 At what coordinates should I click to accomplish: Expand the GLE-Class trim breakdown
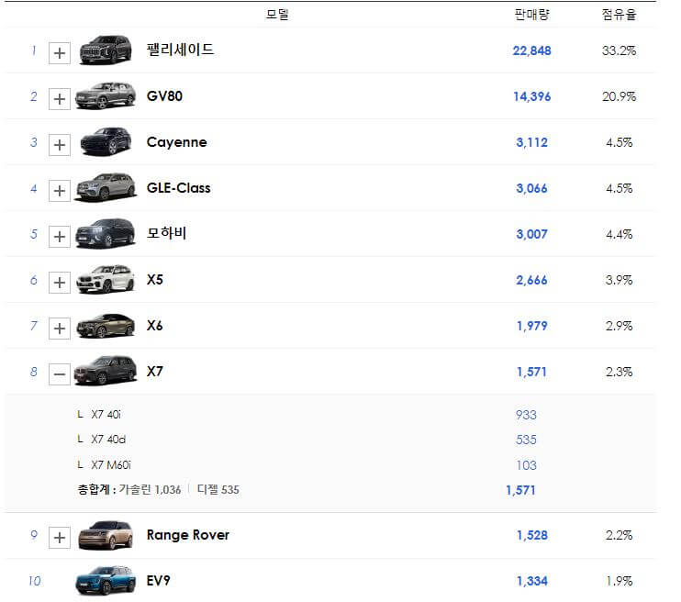coord(60,191)
